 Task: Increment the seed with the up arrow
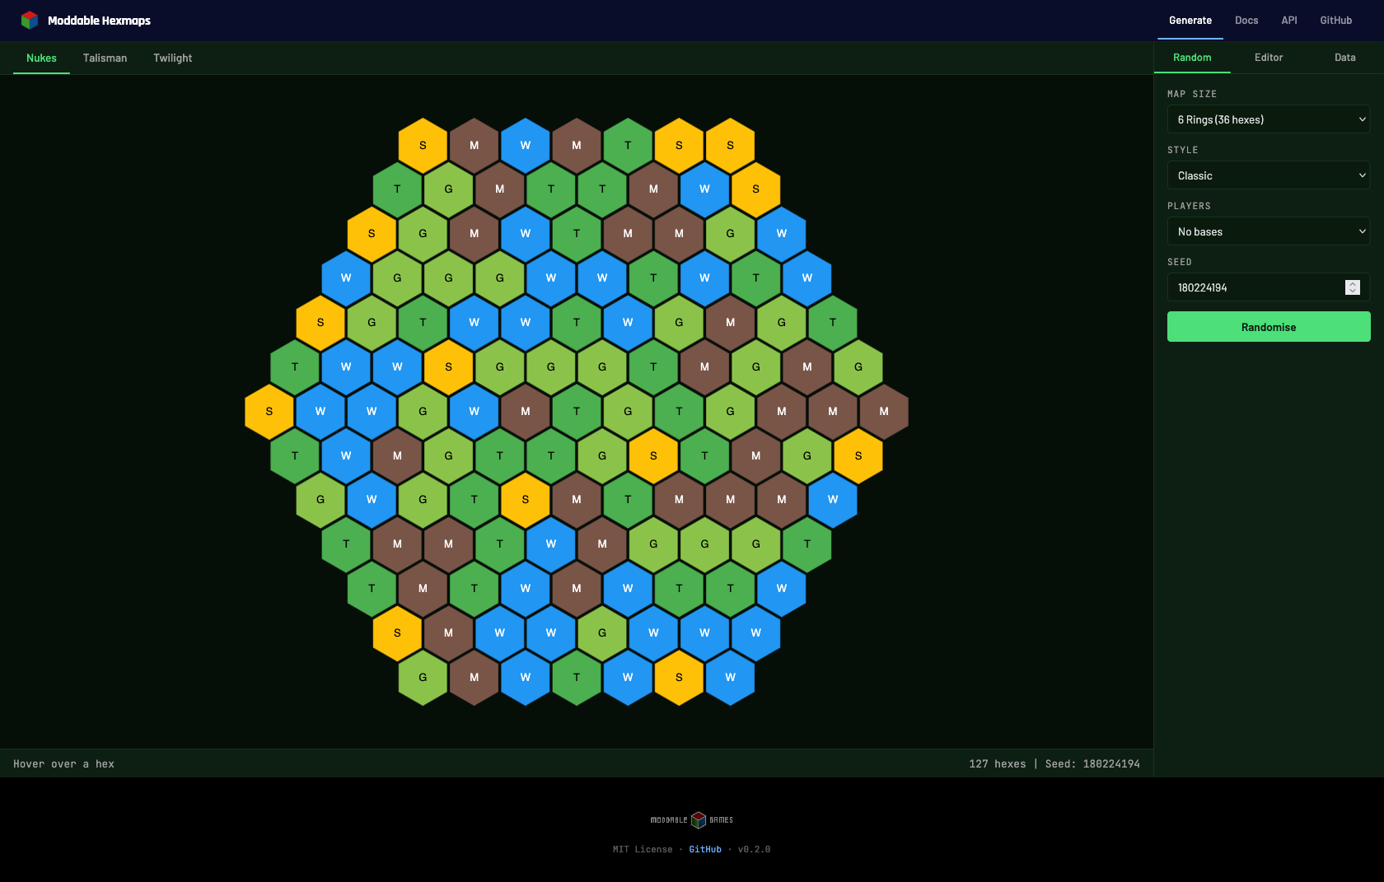tap(1353, 283)
